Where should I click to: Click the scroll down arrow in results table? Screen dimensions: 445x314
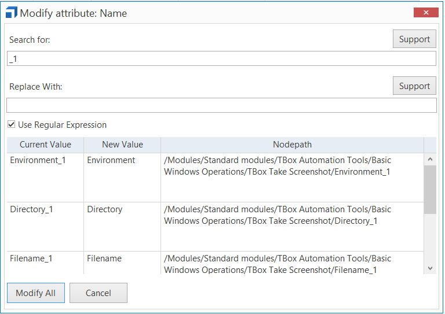click(429, 268)
